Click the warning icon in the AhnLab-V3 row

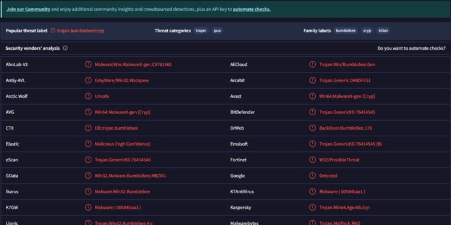88,64
